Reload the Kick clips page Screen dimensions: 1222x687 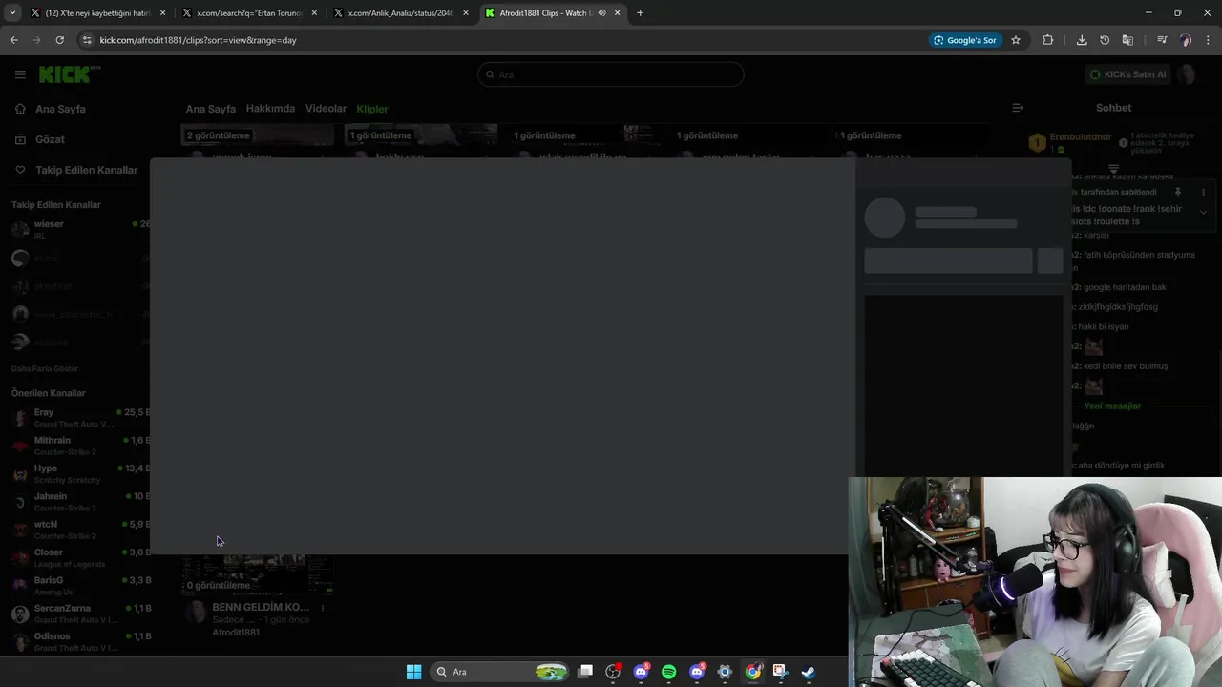59,40
